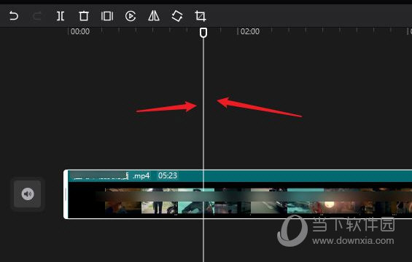Mute the video track audio
Screen dimensions: 412x262
click(28, 194)
